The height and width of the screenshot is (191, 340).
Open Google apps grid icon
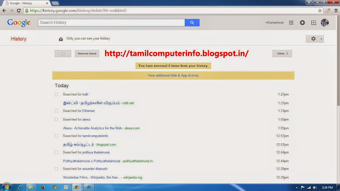point(291,22)
